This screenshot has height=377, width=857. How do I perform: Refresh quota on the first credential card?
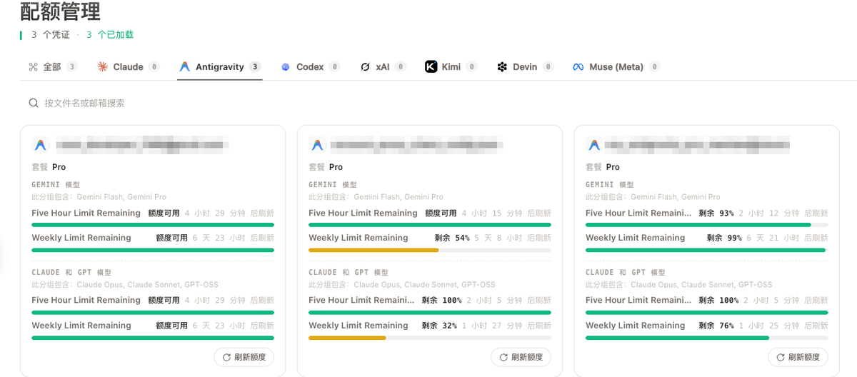(x=244, y=357)
